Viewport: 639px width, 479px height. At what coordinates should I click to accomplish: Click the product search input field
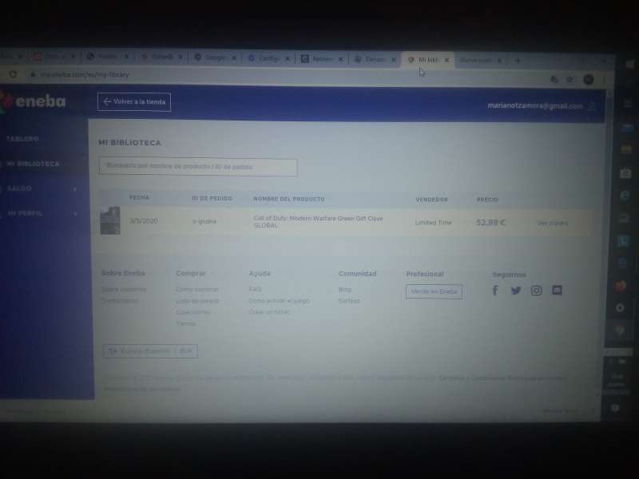(x=197, y=167)
